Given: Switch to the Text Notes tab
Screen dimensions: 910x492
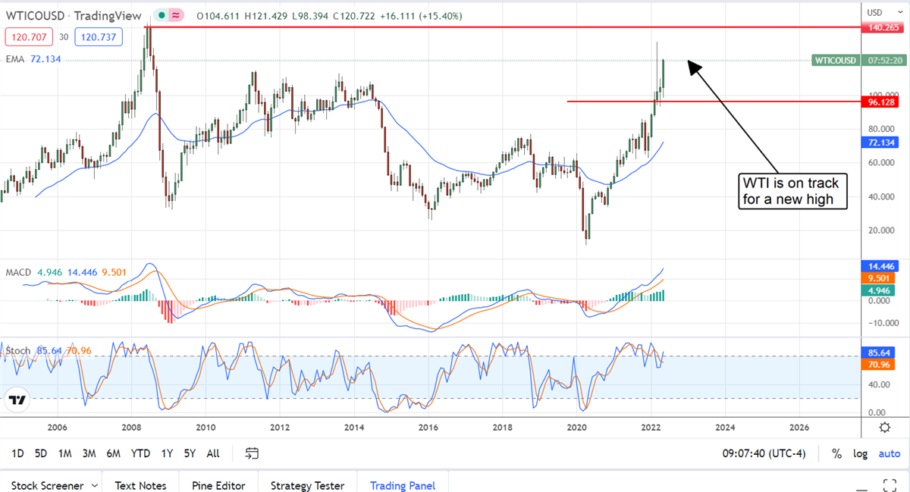Looking at the screenshot, I should click(x=141, y=485).
